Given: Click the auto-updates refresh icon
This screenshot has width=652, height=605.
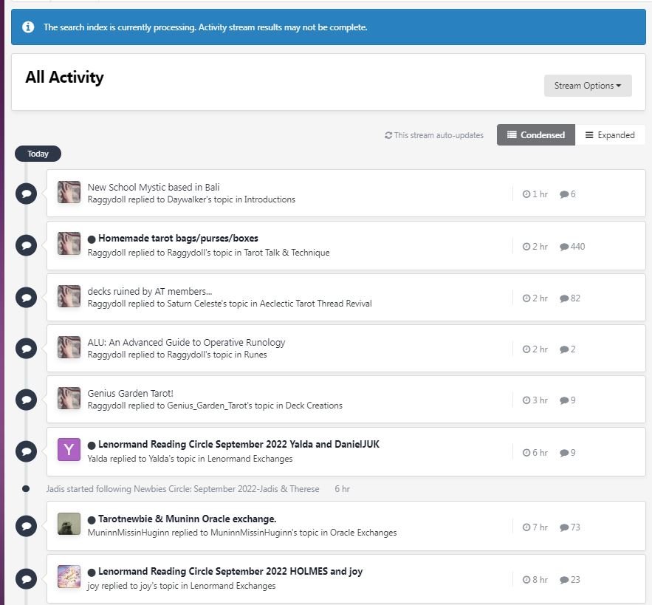Looking at the screenshot, I should click(x=388, y=136).
